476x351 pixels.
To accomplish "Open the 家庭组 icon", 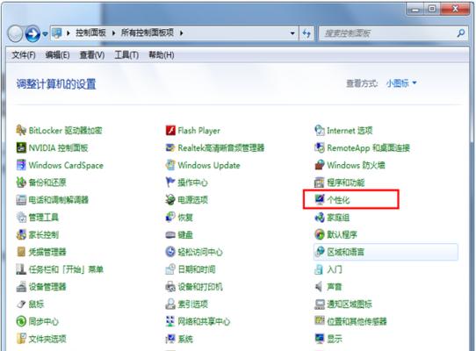I will click(320, 217).
